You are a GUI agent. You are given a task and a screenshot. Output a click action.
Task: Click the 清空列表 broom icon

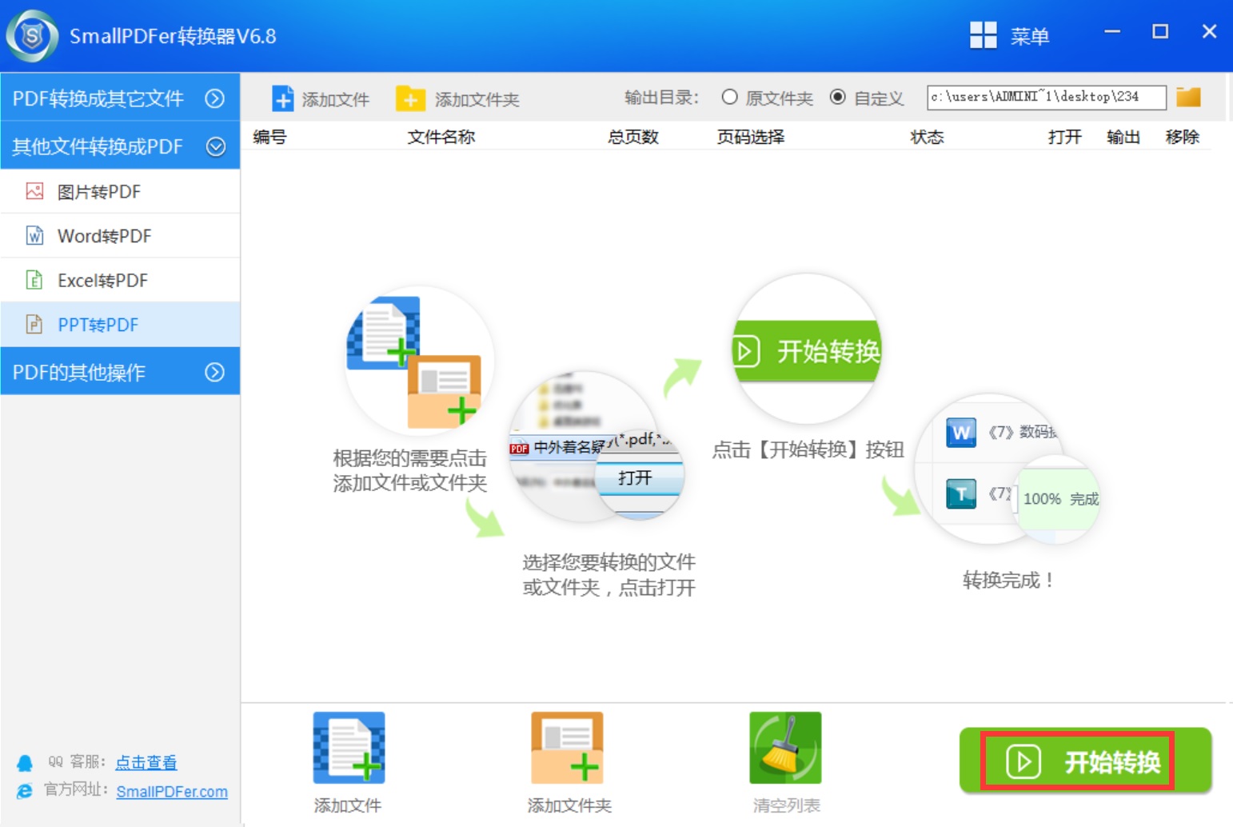pyautogui.click(x=785, y=748)
